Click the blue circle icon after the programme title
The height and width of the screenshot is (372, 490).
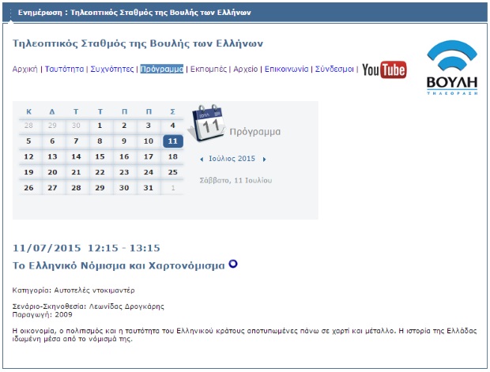[x=233, y=265]
